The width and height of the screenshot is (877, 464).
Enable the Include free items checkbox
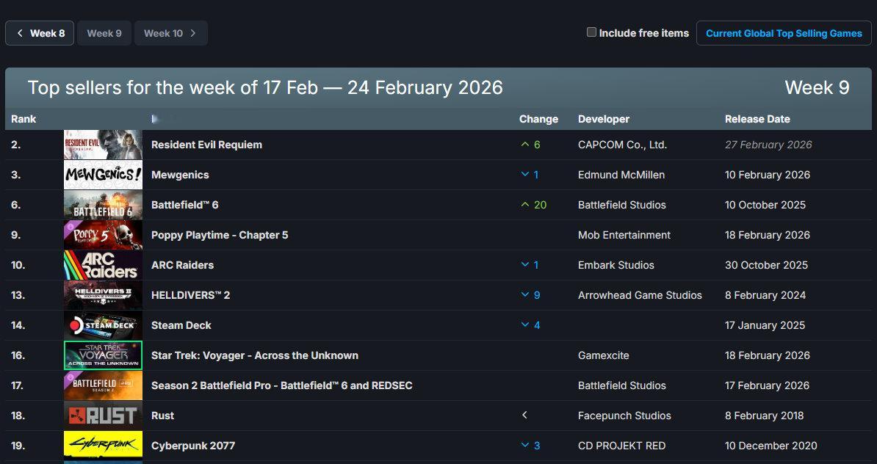pyautogui.click(x=591, y=32)
